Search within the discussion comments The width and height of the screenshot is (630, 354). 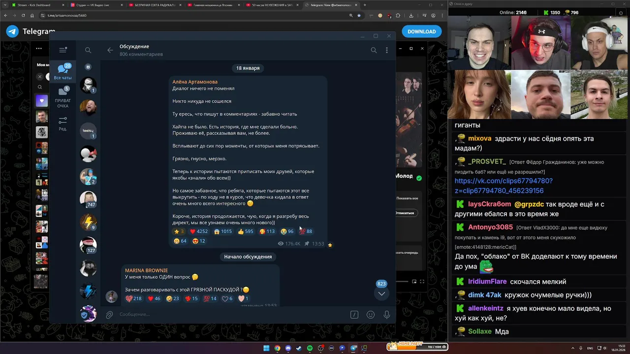(374, 50)
